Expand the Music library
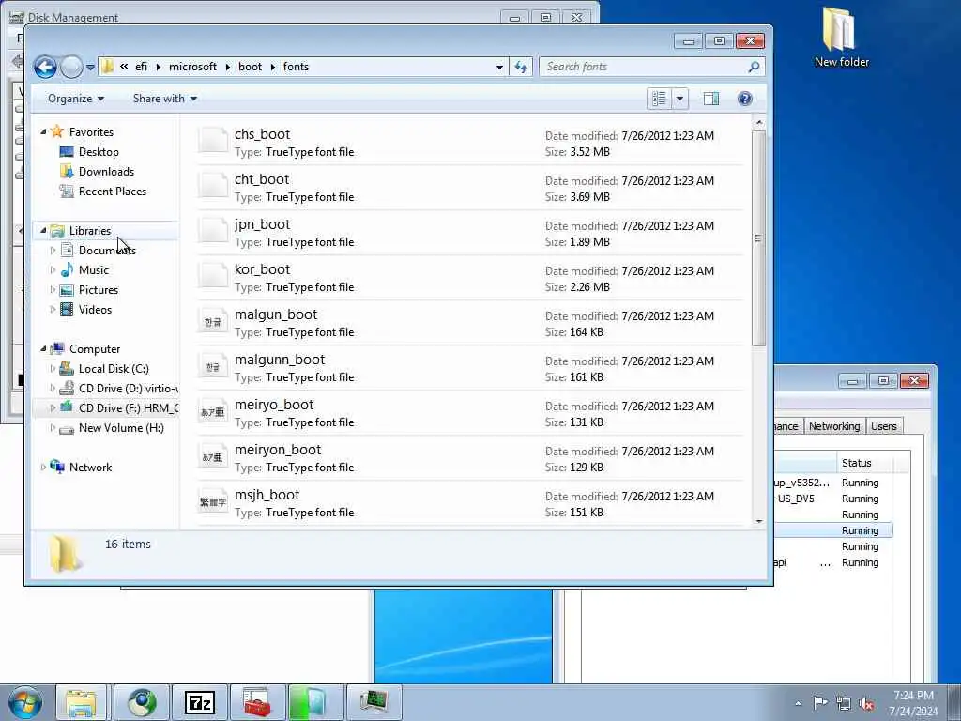 tap(53, 269)
